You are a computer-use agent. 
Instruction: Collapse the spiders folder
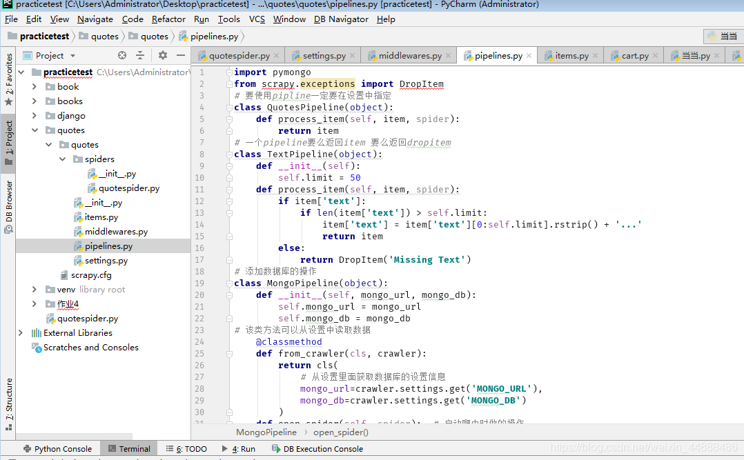click(x=63, y=159)
